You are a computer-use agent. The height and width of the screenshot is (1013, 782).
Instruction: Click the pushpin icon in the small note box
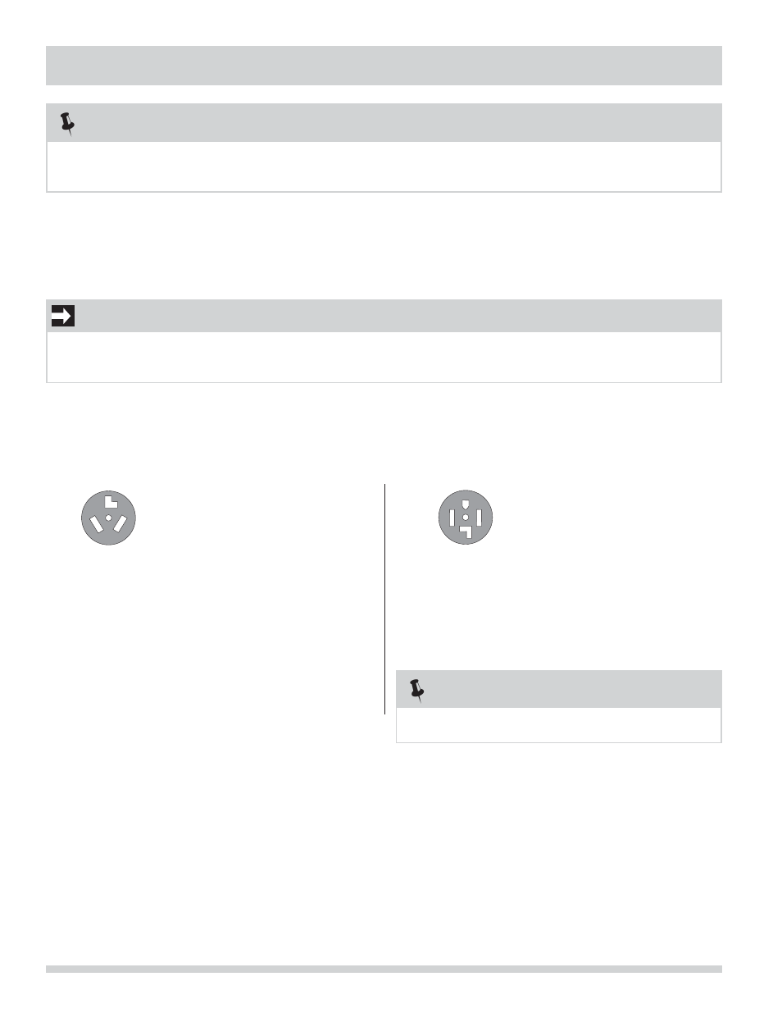click(x=416, y=691)
